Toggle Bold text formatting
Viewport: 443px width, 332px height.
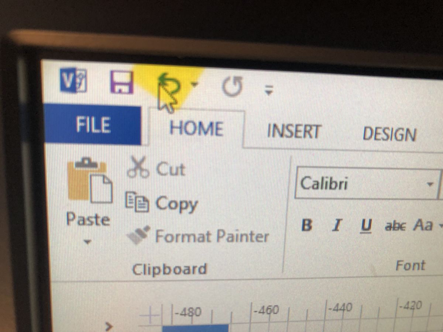click(x=307, y=224)
